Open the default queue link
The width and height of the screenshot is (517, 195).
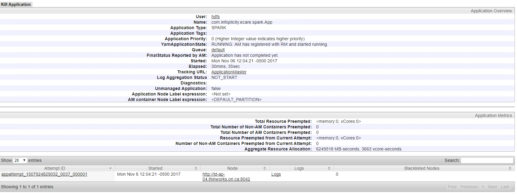(x=218, y=50)
